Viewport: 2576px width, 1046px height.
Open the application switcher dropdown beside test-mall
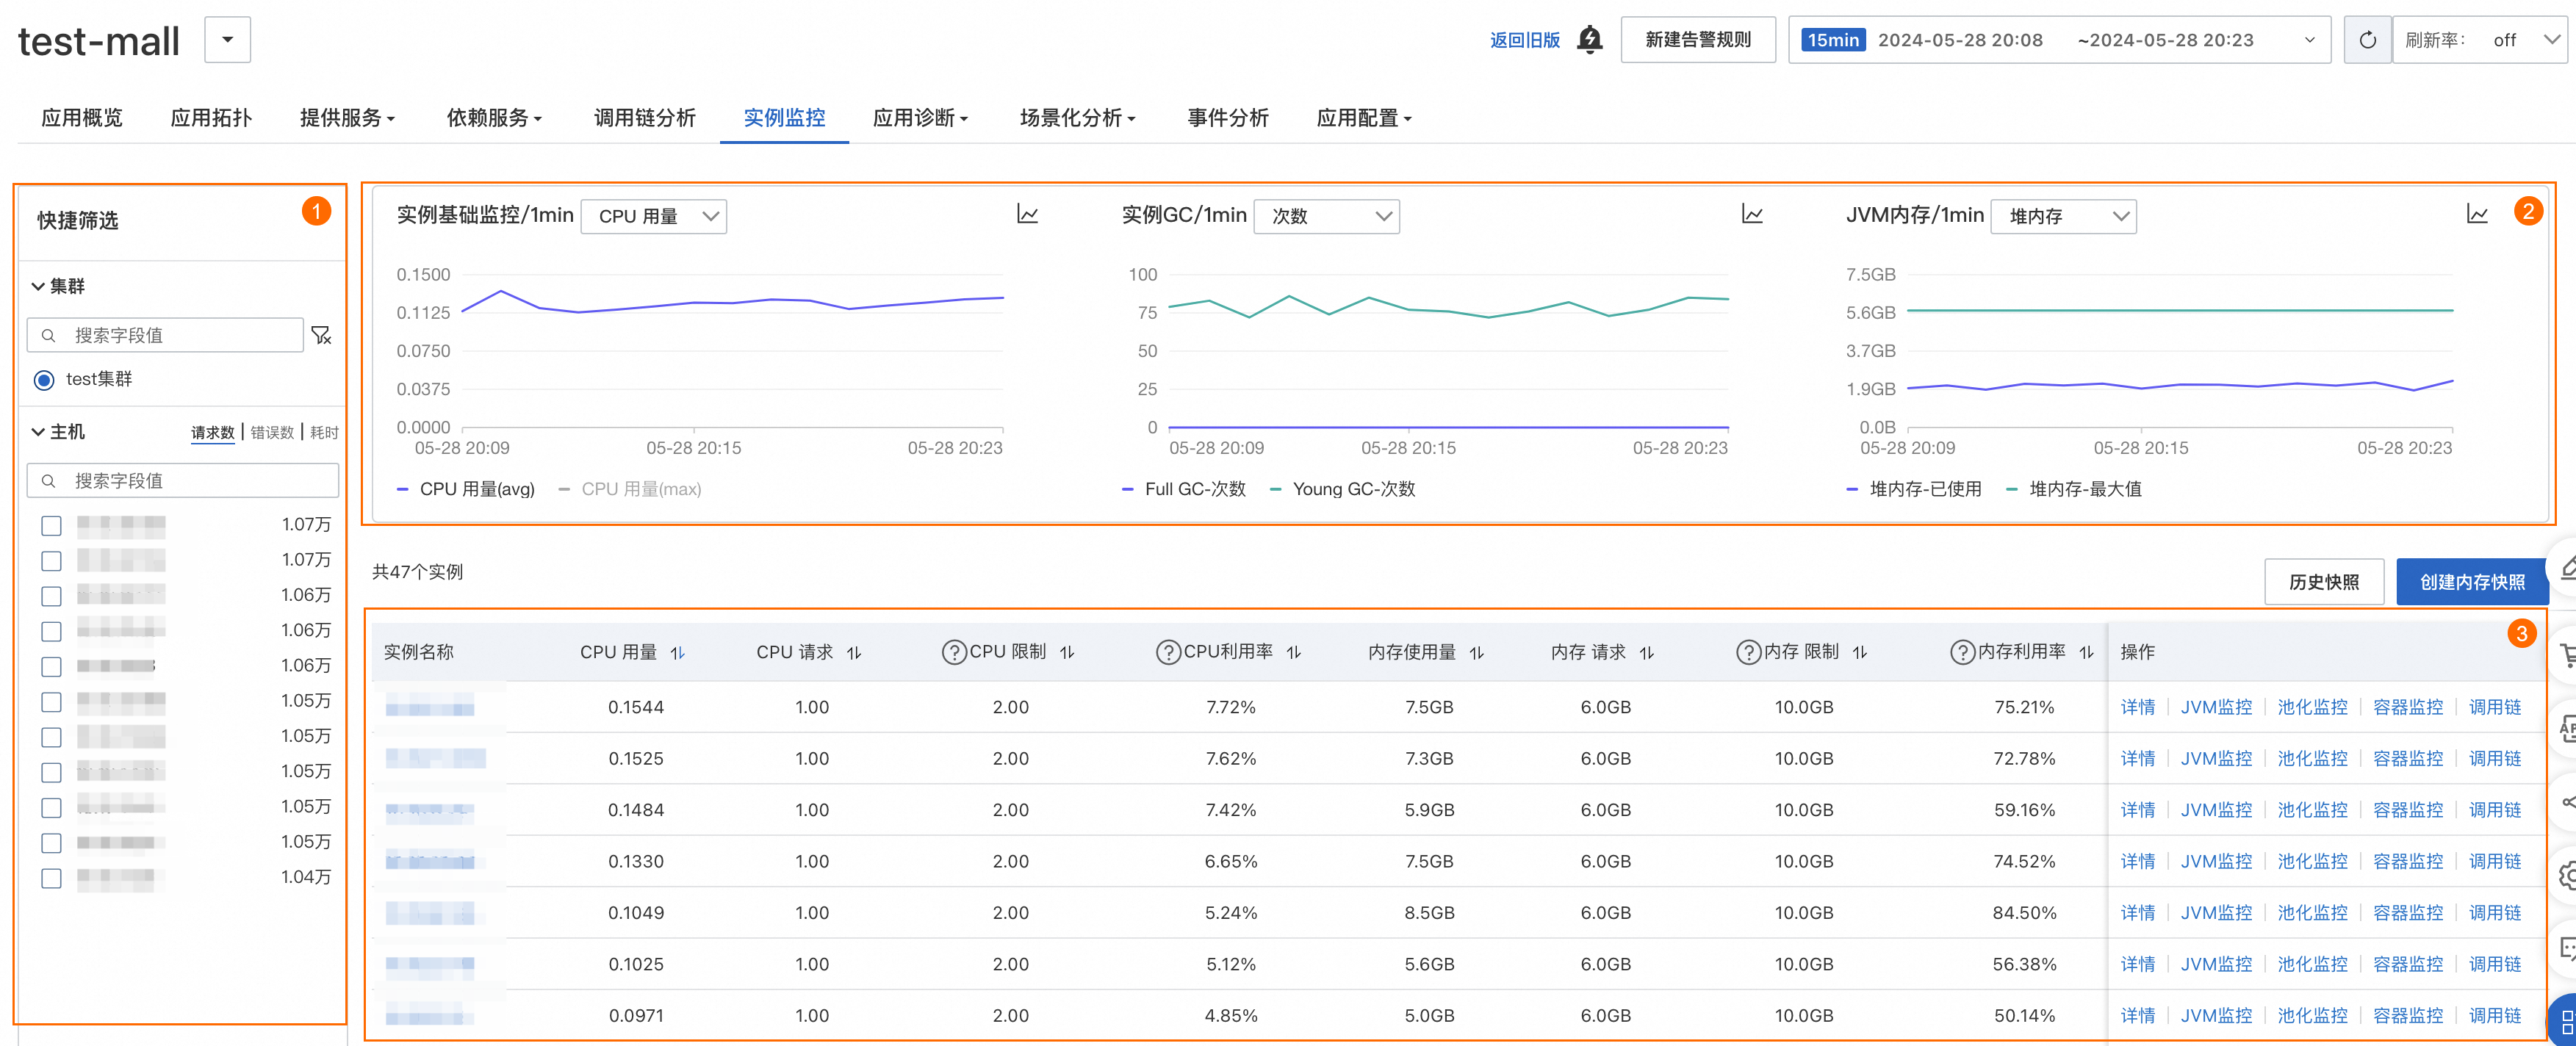click(227, 40)
